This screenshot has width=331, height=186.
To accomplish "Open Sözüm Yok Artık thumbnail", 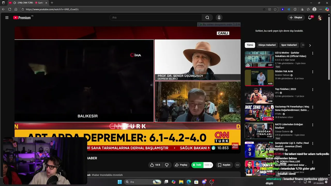I will [x=259, y=78].
